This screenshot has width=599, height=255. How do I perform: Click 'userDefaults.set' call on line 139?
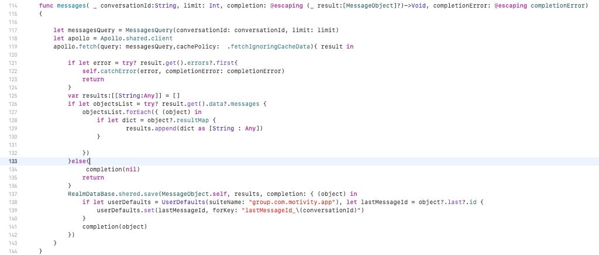tap(125, 211)
